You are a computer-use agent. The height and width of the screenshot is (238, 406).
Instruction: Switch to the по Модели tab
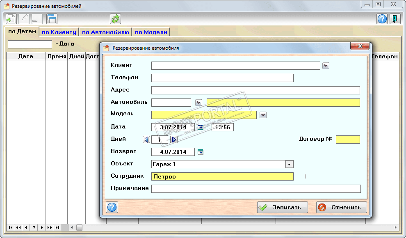[151, 32]
